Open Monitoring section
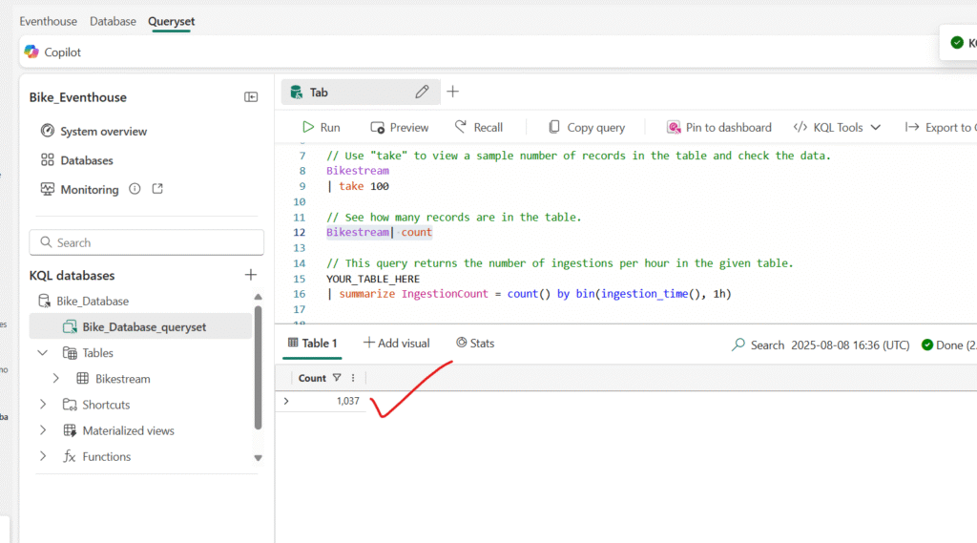The image size is (977, 543). (x=89, y=190)
